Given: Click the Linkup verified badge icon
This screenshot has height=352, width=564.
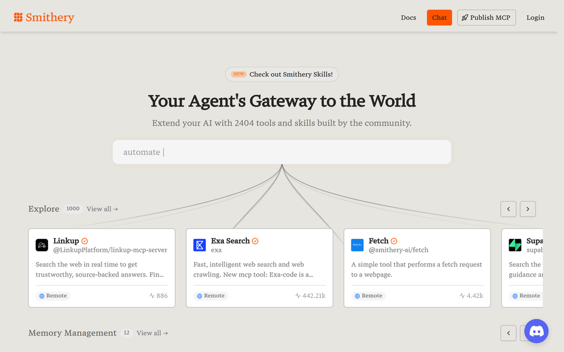Looking at the screenshot, I should point(85,241).
